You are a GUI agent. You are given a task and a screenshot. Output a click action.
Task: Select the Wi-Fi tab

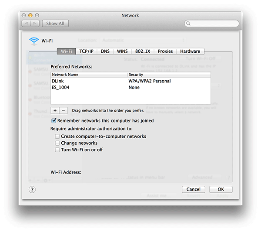[x=66, y=51]
